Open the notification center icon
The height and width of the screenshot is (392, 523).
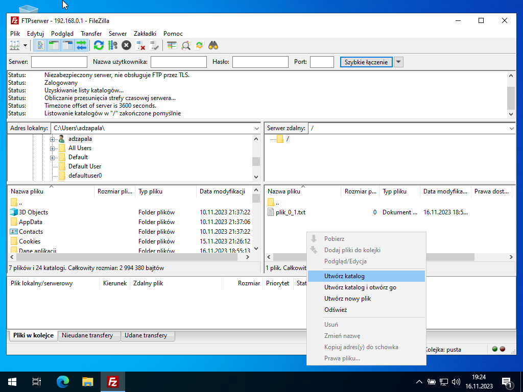pyautogui.click(x=507, y=382)
